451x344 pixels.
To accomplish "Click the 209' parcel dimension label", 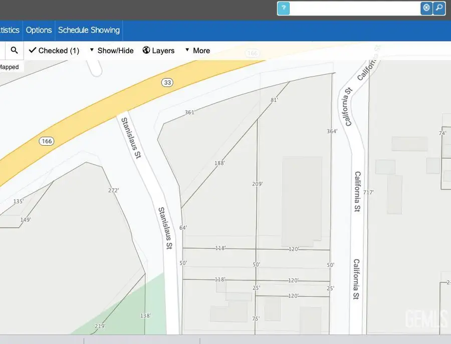I will 257,184.
